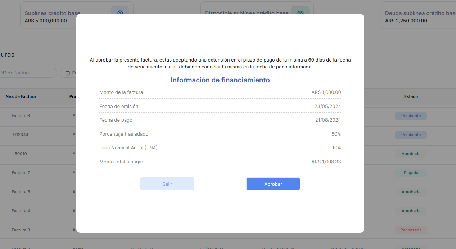456x249 pixels.
Task: Click the calendar icon in date filter
Action: (x=67, y=73)
